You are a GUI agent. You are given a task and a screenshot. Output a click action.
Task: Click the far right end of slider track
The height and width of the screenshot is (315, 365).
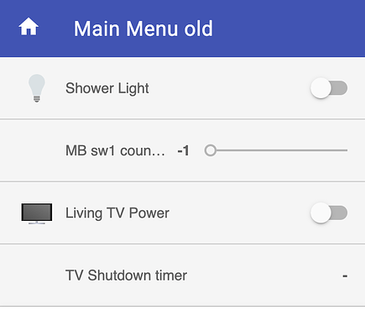[x=347, y=150]
